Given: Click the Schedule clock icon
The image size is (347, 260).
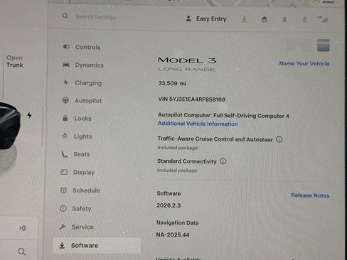Looking at the screenshot, I should point(63,190).
